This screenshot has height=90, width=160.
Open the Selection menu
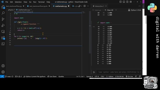pyautogui.click(x=18, y=2)
